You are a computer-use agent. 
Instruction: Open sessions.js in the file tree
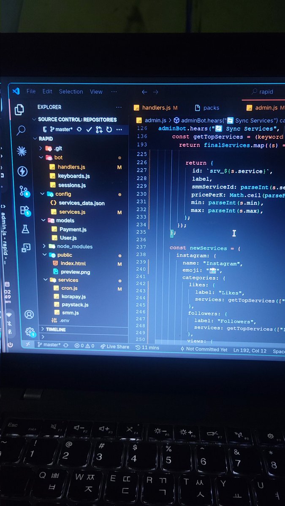tap(72, 185)
